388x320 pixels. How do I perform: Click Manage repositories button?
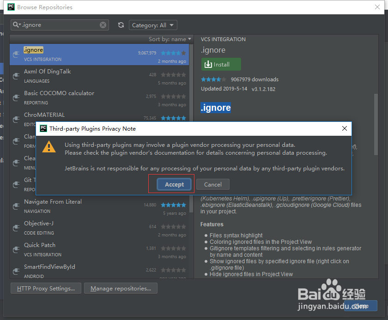121,288
